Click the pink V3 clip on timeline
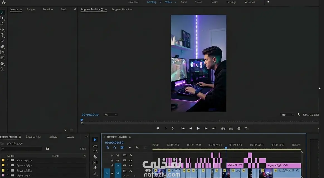 283,165
